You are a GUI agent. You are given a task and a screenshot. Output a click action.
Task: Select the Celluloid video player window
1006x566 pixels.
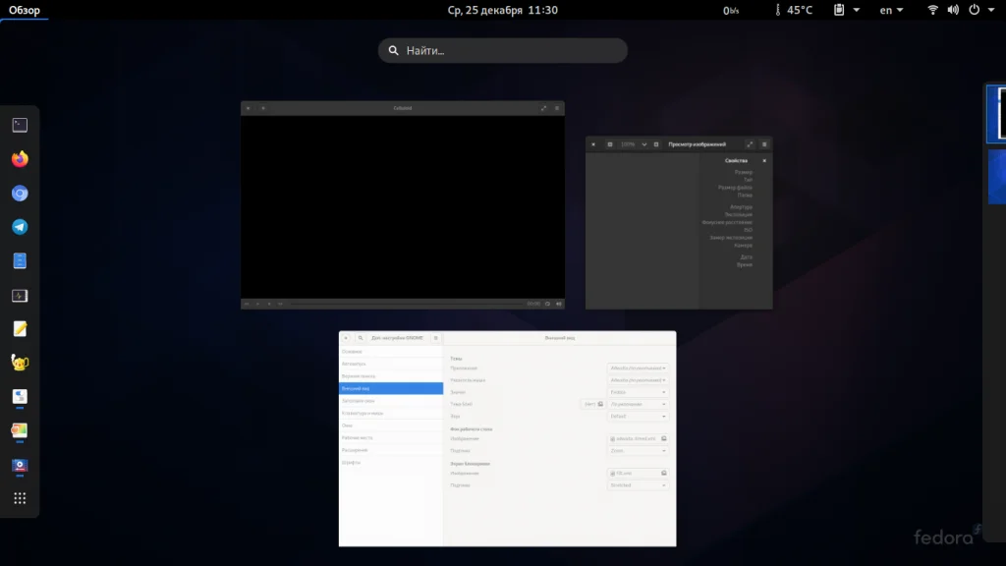tap(403, 205)
